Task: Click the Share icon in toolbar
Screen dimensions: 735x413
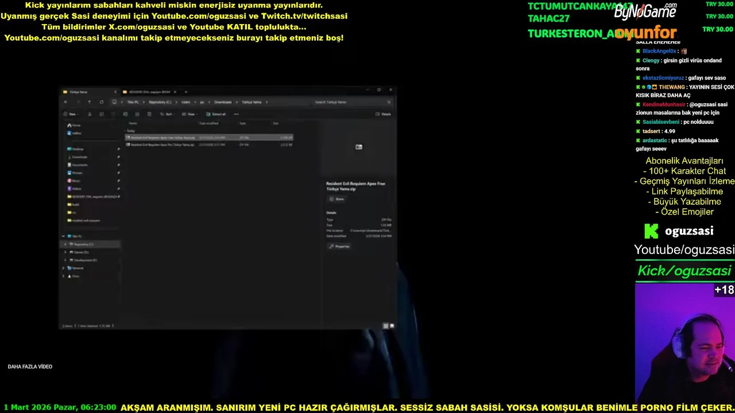Action: click(x=137, y=114)
